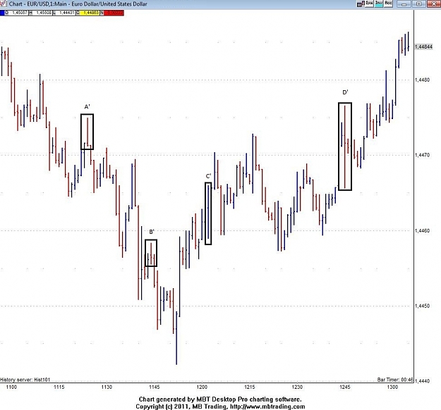
Task: Click the Bar Timer: 00:46 status text
Action: pyautogui.click(x=395, y=380)
